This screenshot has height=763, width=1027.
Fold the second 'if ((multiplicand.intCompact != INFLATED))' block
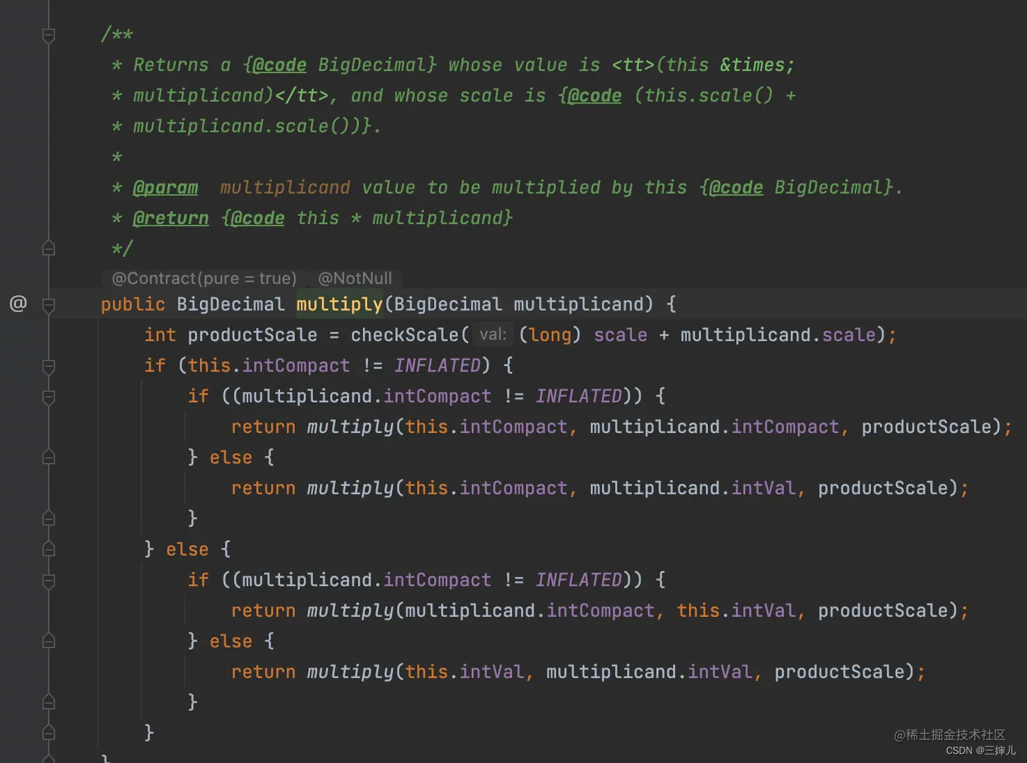(49, 581)
